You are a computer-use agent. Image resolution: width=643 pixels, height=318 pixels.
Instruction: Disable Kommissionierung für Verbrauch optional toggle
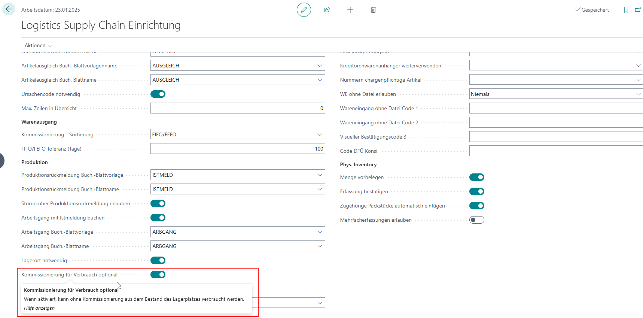coord(158,275)
